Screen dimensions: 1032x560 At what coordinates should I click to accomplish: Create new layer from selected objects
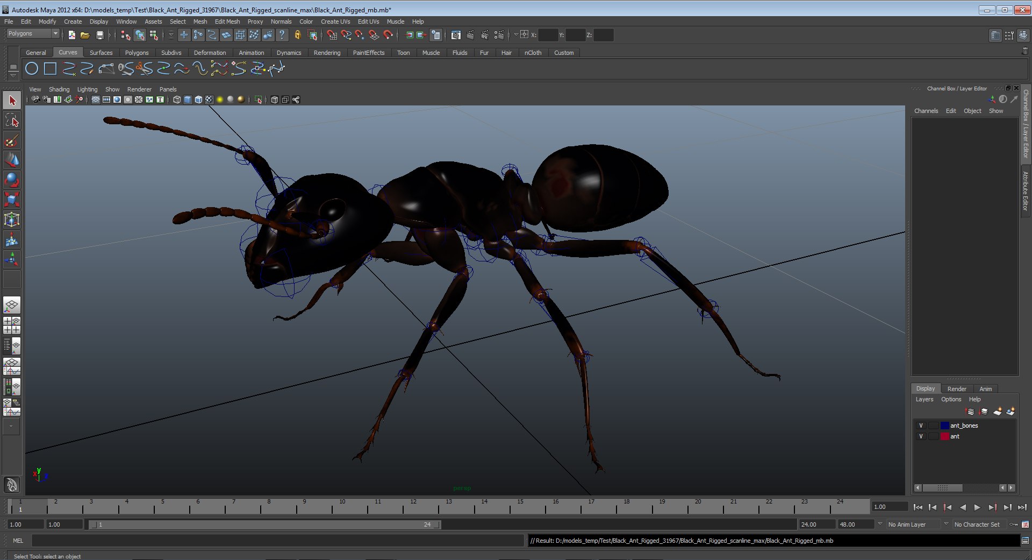coord(1010,412)
